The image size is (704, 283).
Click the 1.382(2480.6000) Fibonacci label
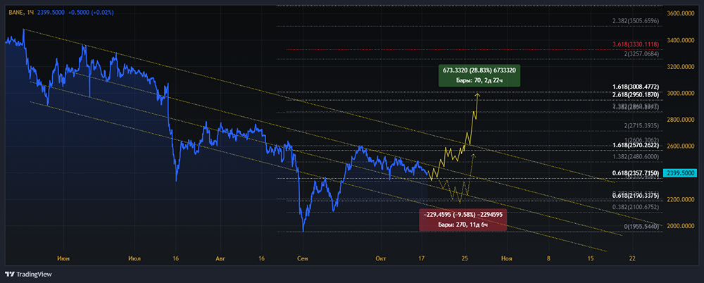[636, 157]
